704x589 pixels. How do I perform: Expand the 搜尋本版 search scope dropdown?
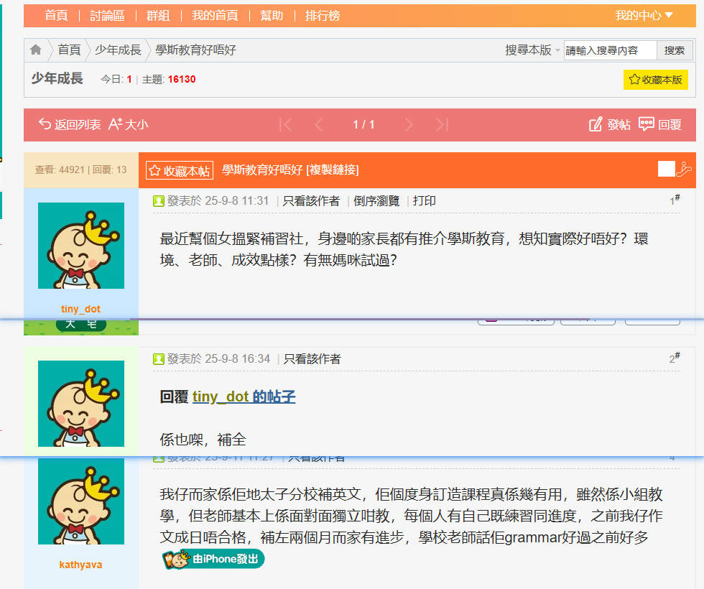point(532,50)
